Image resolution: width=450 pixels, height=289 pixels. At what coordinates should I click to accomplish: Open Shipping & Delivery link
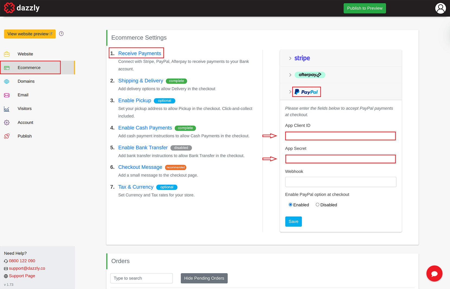(x=141, y=81)
